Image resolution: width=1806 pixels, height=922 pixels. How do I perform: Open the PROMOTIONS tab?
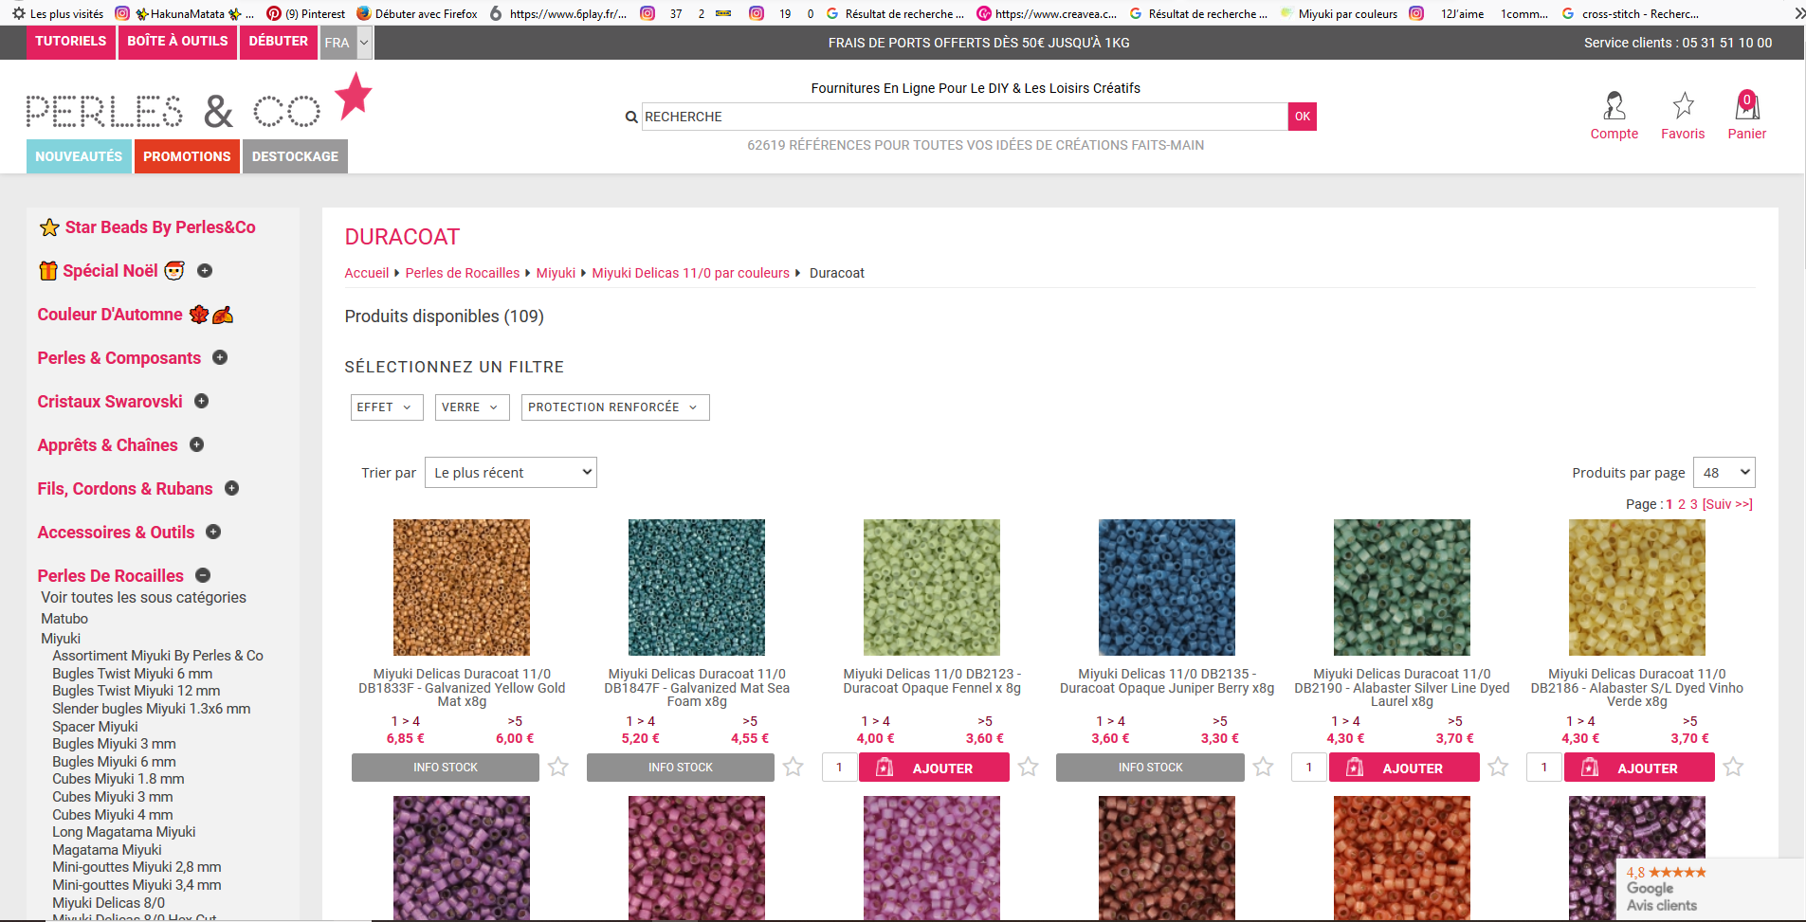click(x=187, y=156)
